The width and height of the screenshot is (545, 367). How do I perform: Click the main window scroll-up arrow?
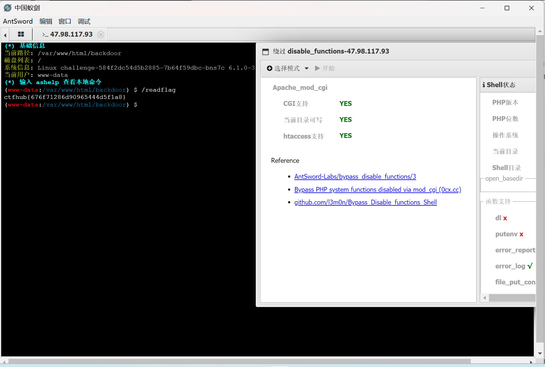click(540, 31)
